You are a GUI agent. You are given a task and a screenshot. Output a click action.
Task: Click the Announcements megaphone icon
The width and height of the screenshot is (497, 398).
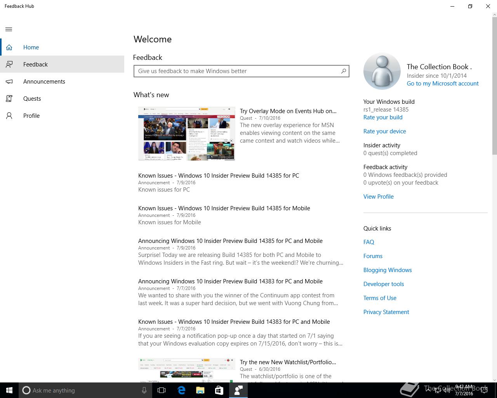click(x=9, y=82)
